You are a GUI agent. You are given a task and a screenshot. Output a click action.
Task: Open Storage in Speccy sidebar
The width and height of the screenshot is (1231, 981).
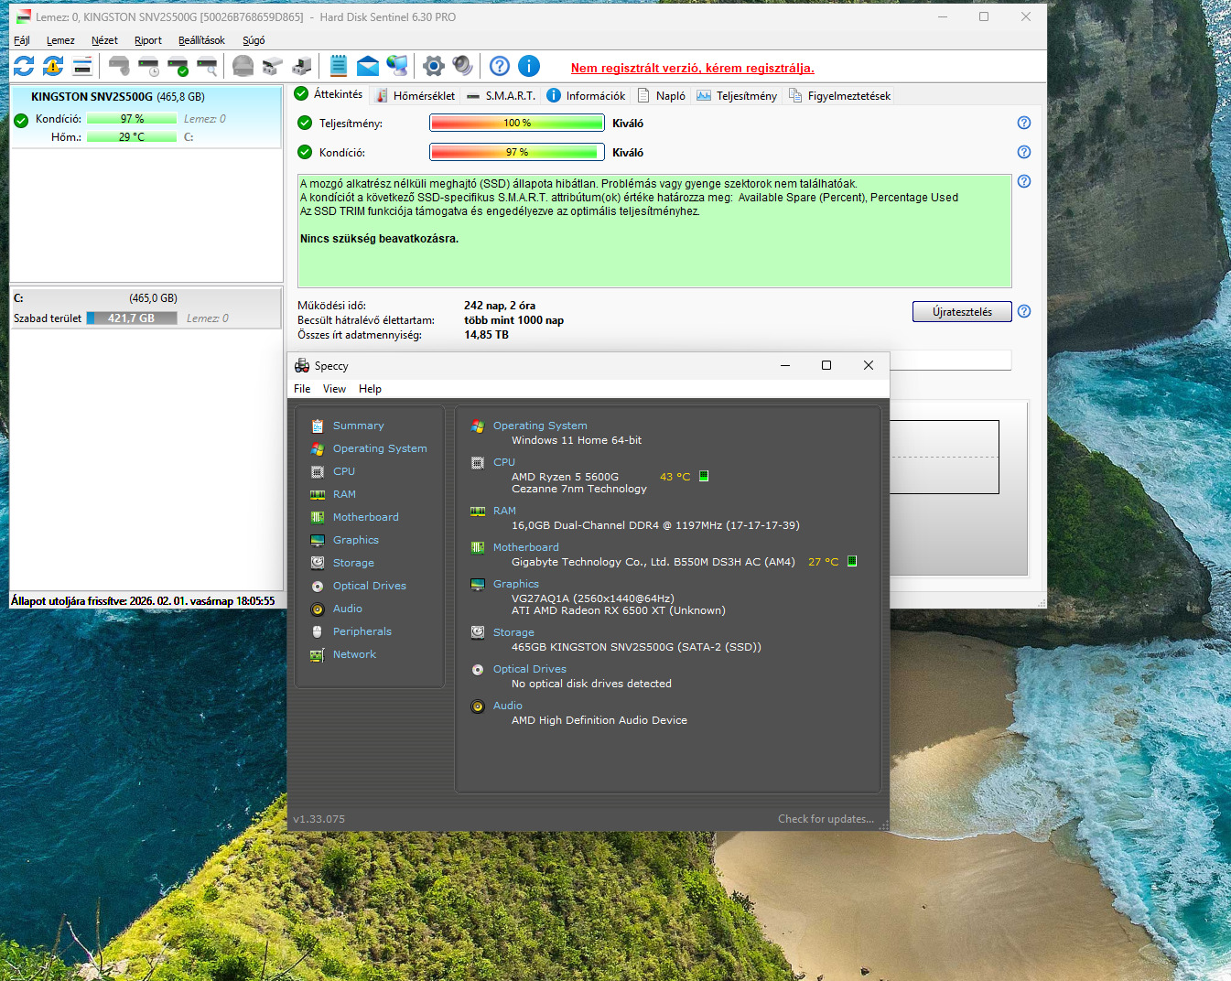tap(353, 563)
